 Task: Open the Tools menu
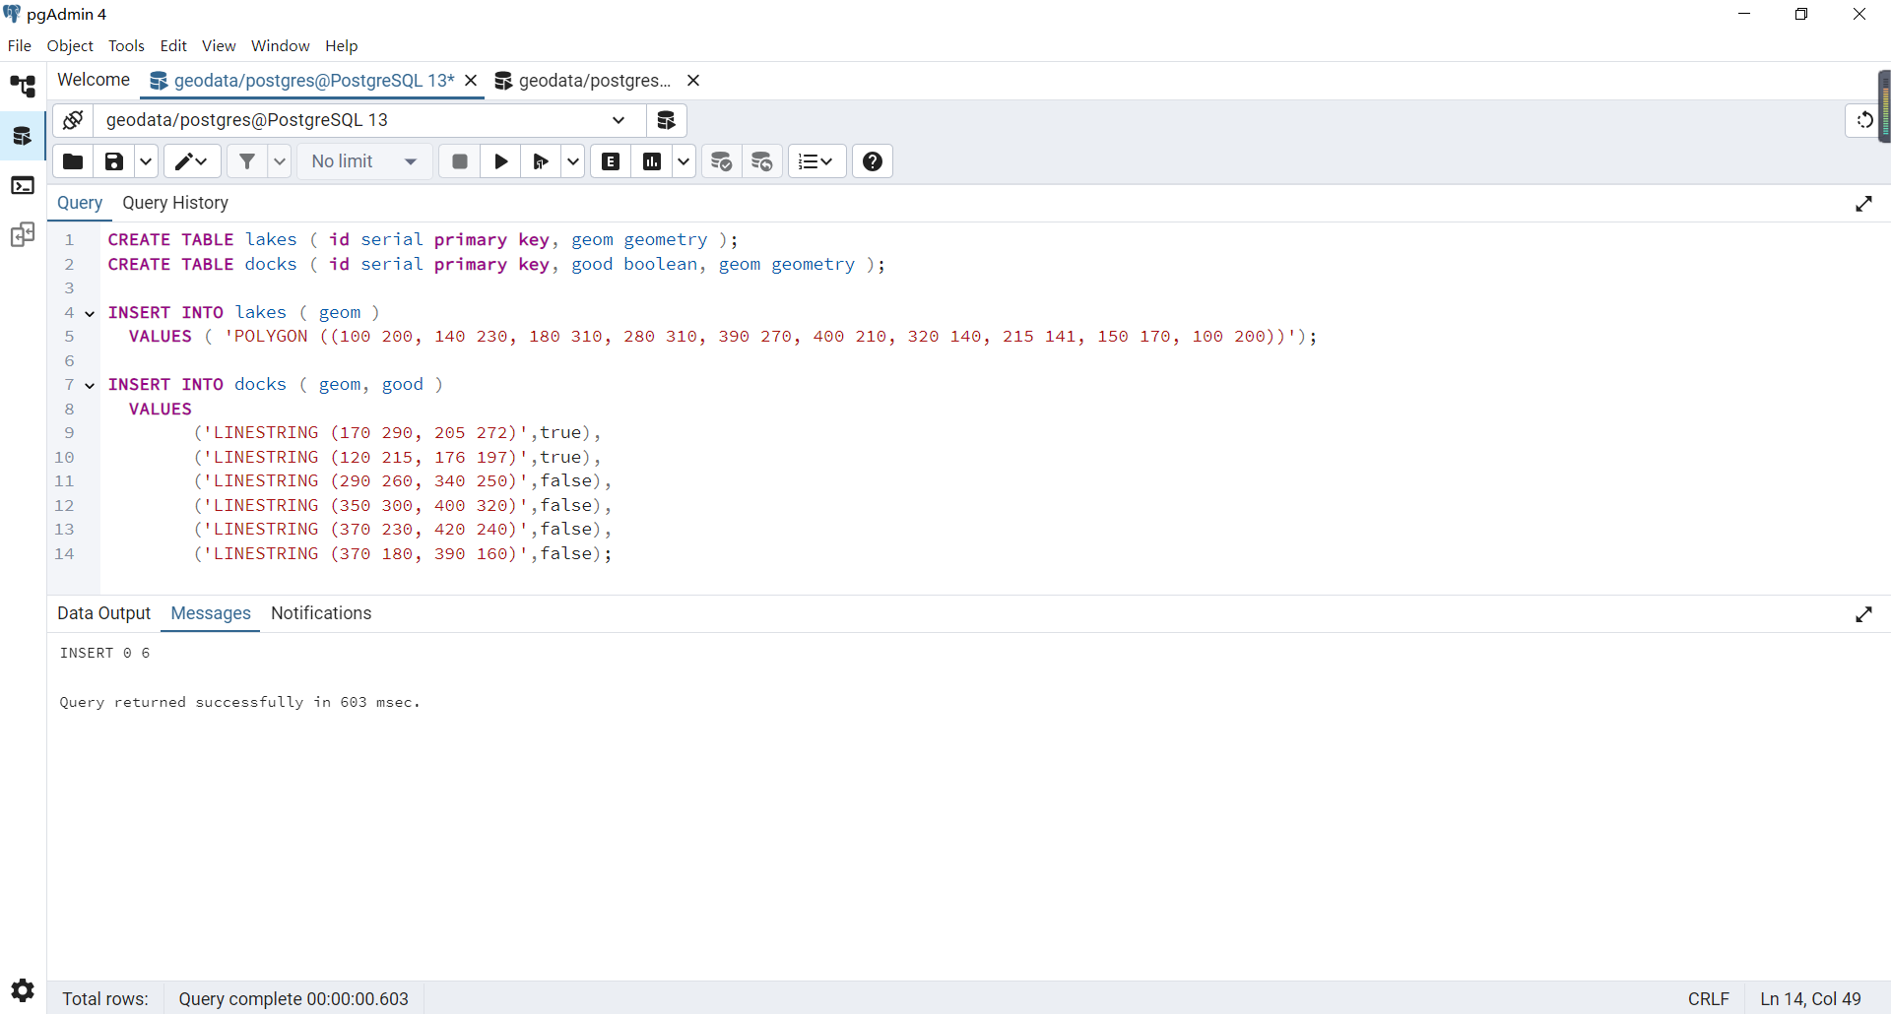point(126,45)
